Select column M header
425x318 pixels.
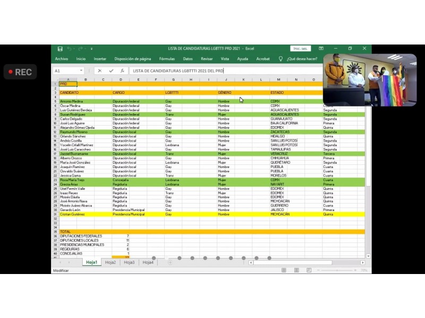click(x=278, y=79)
